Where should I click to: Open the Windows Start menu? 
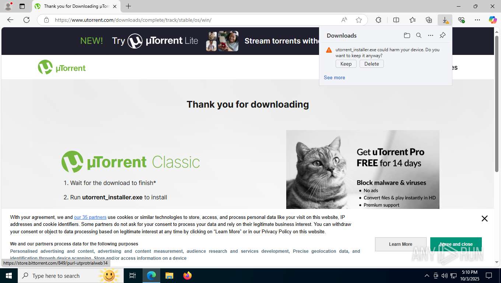(9, 276)
